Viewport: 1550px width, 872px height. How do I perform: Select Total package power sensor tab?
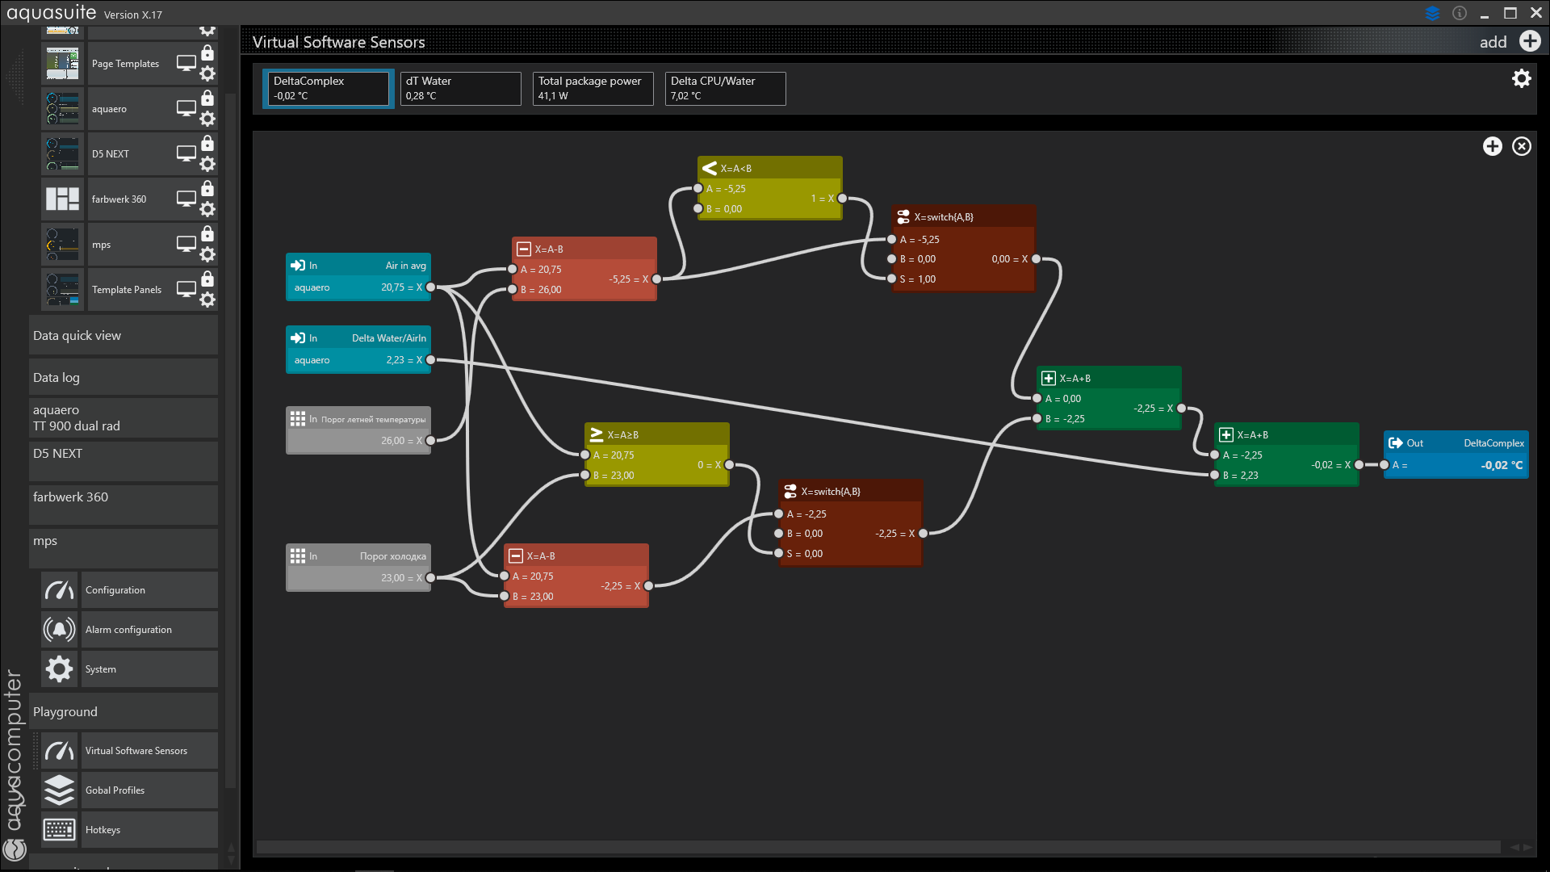(x=593, y=88)
